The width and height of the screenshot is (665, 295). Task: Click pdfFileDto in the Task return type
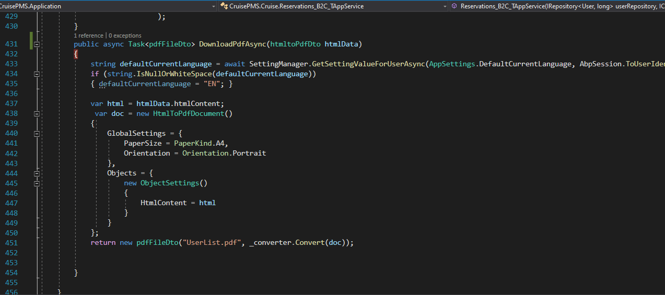tap(170, 44)
